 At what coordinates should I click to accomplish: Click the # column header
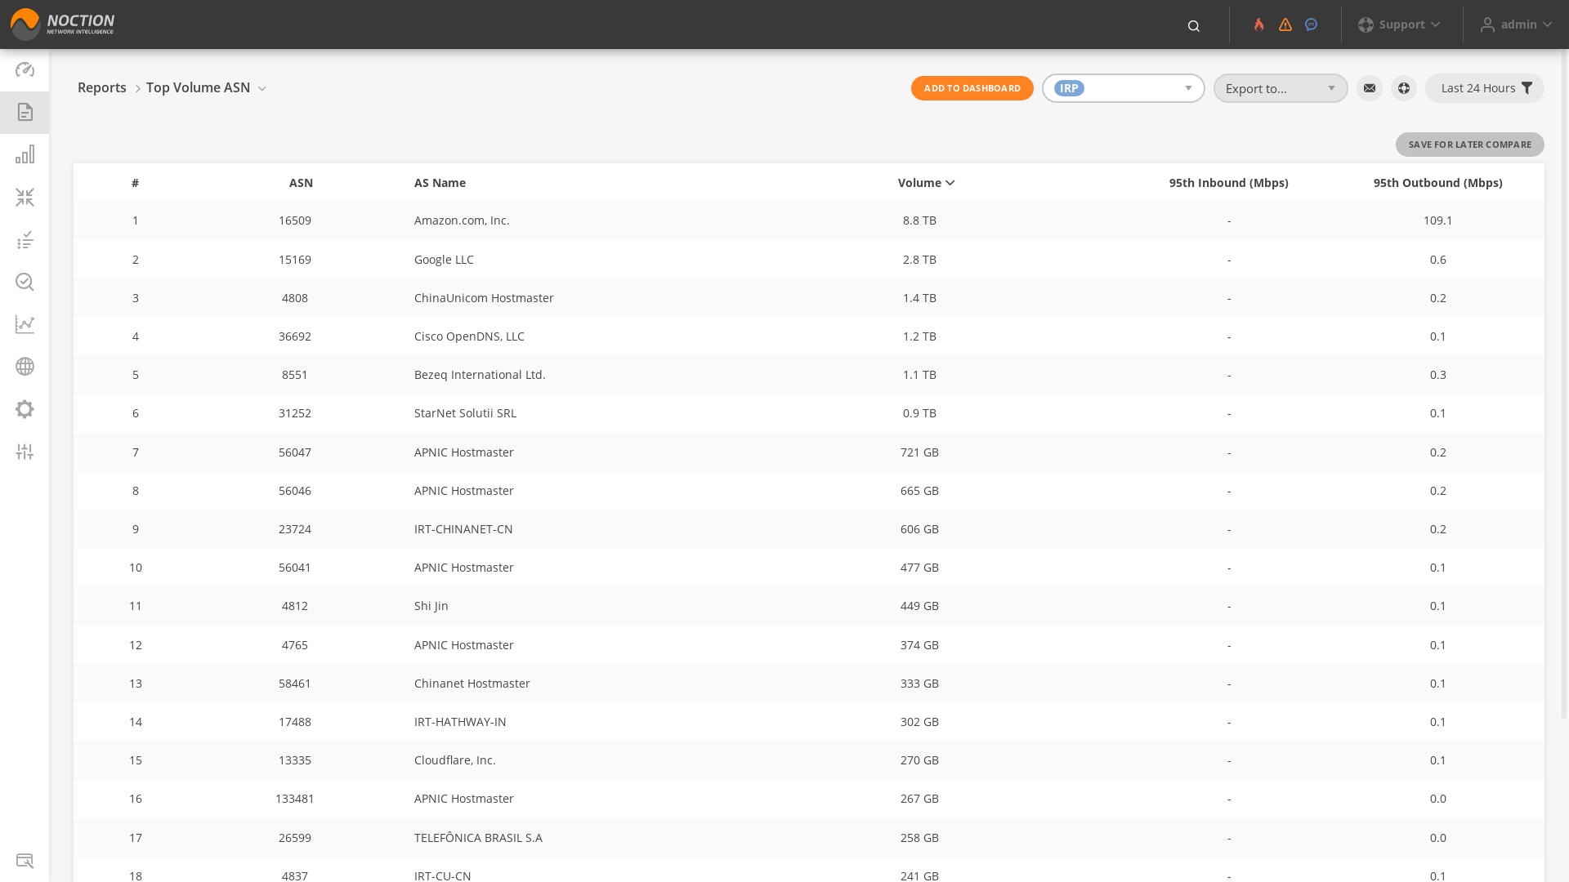coord(136,183)
